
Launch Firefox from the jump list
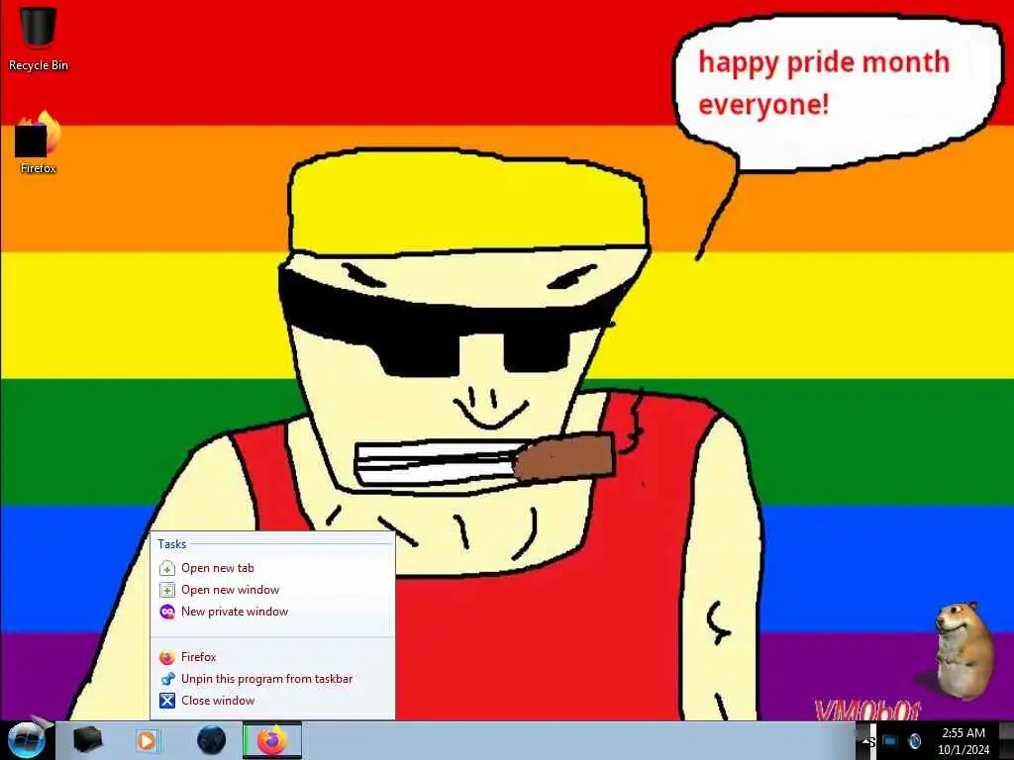click(x=272, y=657)
